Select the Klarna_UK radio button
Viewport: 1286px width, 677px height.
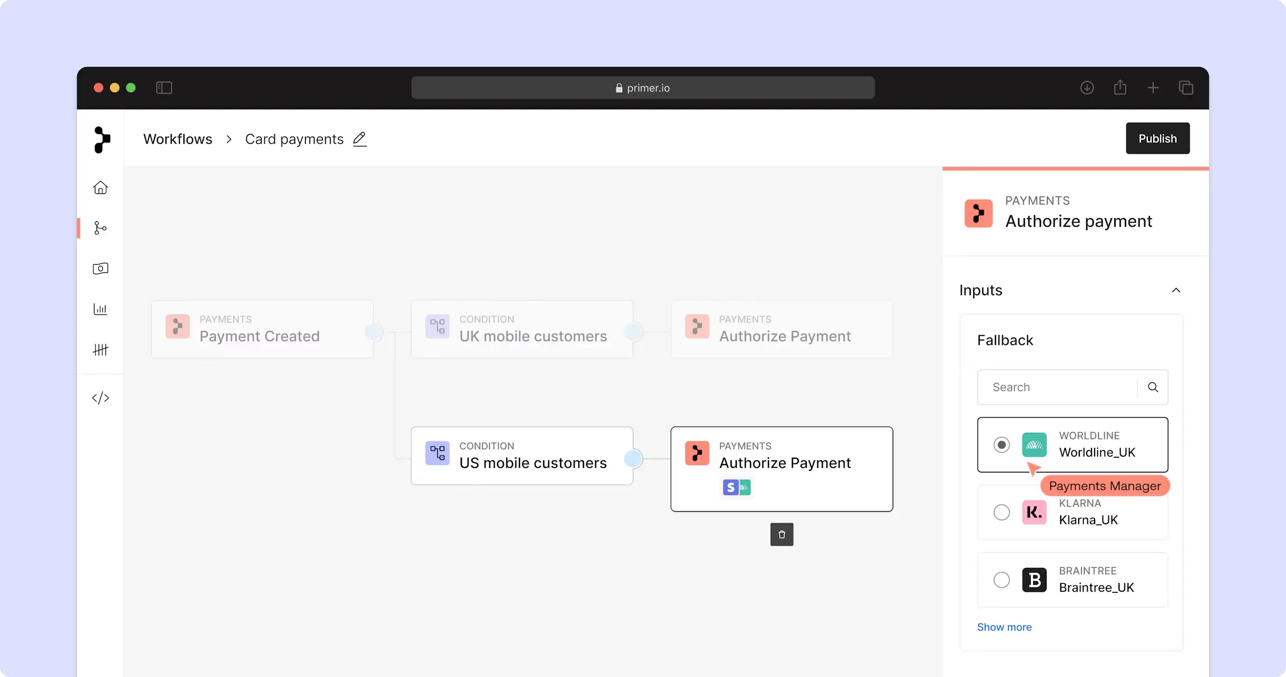pos(1001,512)
